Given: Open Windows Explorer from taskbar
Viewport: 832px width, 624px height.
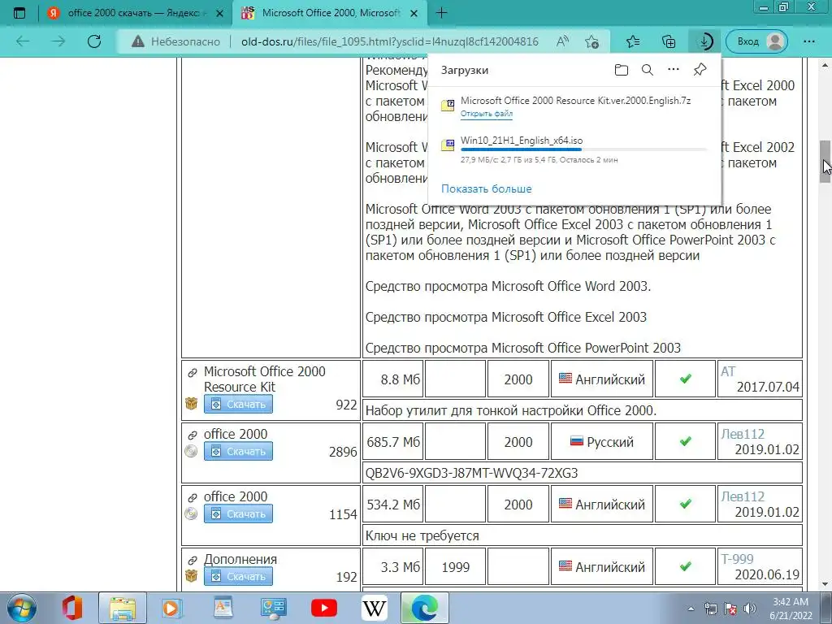Looking at the screenshot, I should point(123,608).
